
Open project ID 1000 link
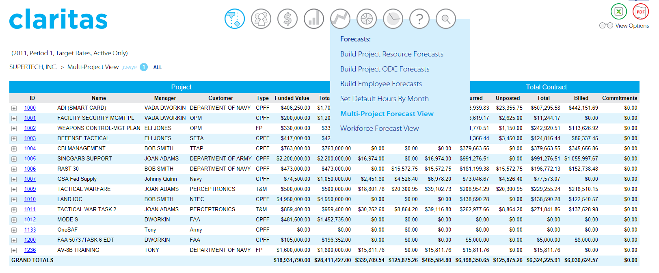pyautogui.click(x=30, y=108)
